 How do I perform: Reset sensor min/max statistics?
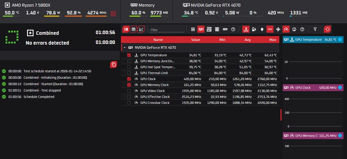[327, 29]
